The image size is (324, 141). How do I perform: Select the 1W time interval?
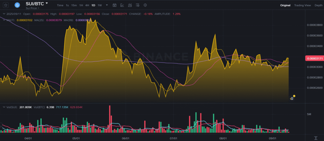[100, 5]
